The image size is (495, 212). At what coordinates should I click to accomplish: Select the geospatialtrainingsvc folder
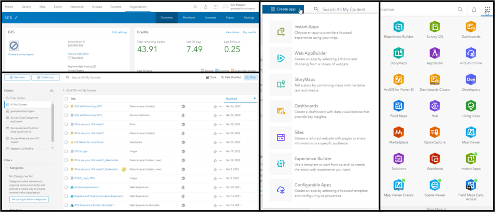tap(21, 111)
